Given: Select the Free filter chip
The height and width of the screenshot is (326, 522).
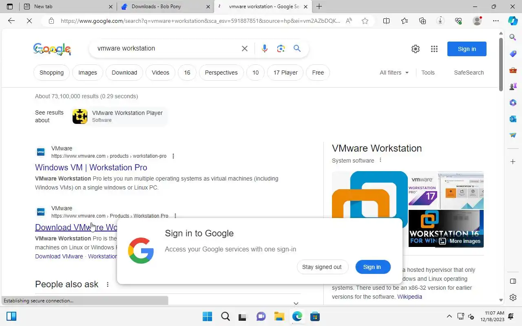Looking at the screenshot, I should click(318, 73).
